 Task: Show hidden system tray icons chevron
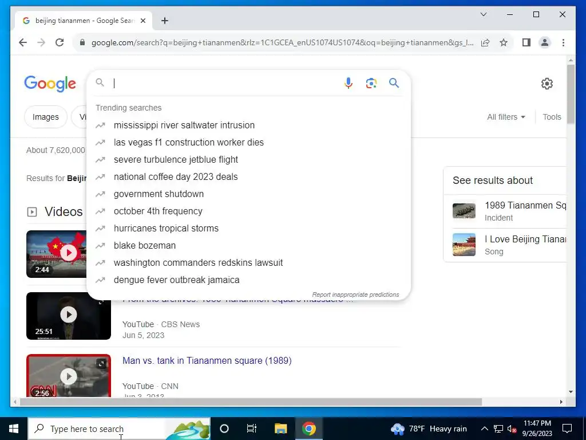[484, 429]
